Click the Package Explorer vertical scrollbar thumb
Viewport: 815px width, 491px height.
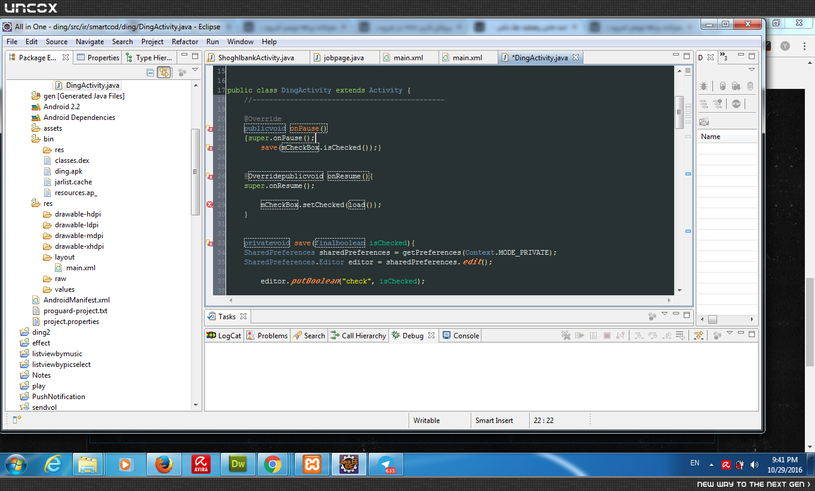pyautogui.click(x=195, y=172)
